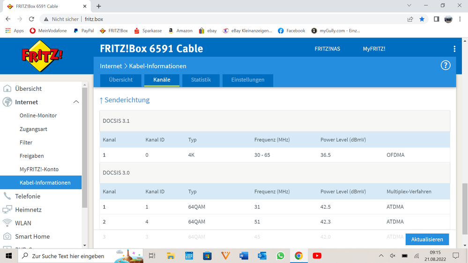Switch to the Übersicht tab
The height and width of the screenshot is (263, 468).
(120, 80)
